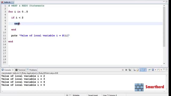
Task: Click the comment line NEXT & REDO Statements
Action: (x=26, y=6)
